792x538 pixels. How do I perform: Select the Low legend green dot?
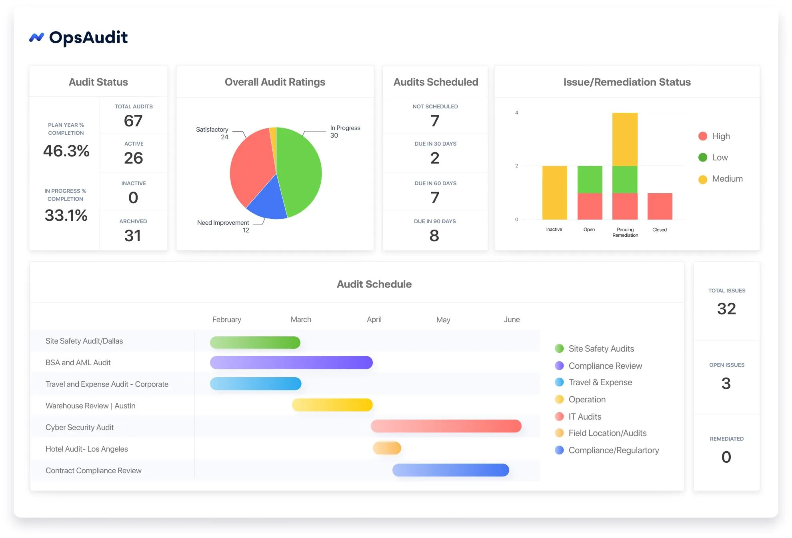coord(702,157)
